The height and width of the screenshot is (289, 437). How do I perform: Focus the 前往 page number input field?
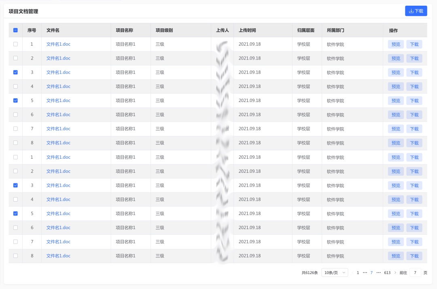click(415, 273)
